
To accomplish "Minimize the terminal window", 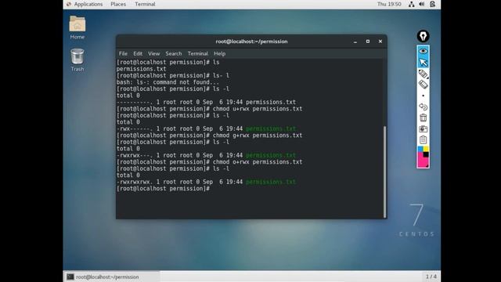I will [355, 42].
